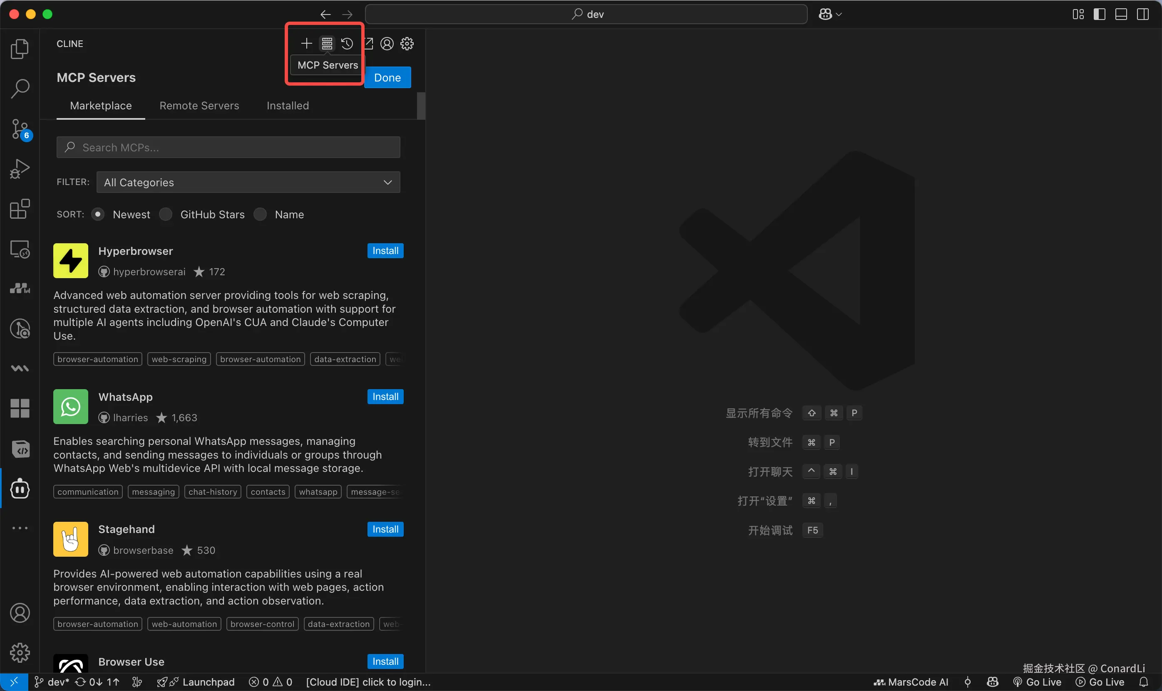The height and width of the screenshot is (691, 1162).
Task: Click the Done button
Action: (387, 78)
